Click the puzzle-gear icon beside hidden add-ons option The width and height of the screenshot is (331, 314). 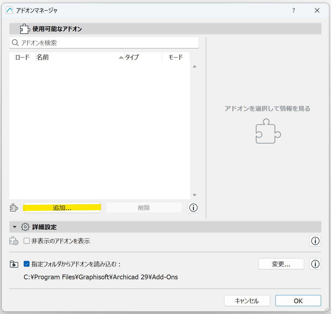click(x=14, y=241)
